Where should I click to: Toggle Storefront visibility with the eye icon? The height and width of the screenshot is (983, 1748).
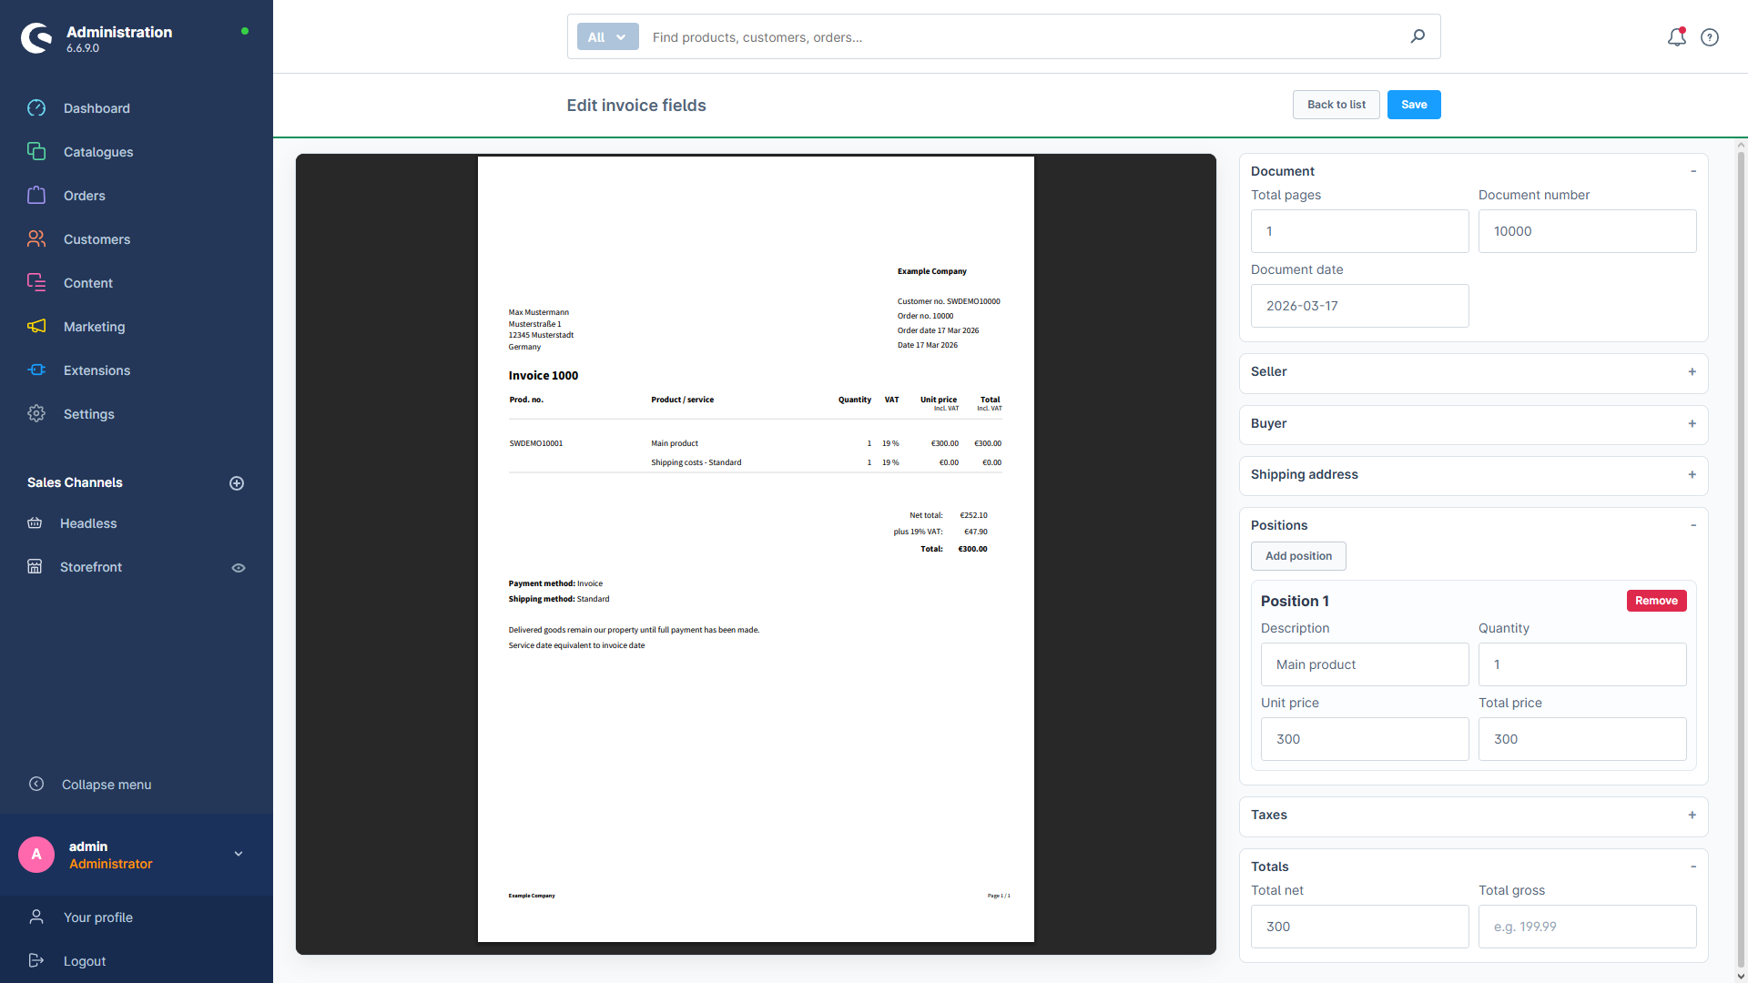tap(238, 567)
